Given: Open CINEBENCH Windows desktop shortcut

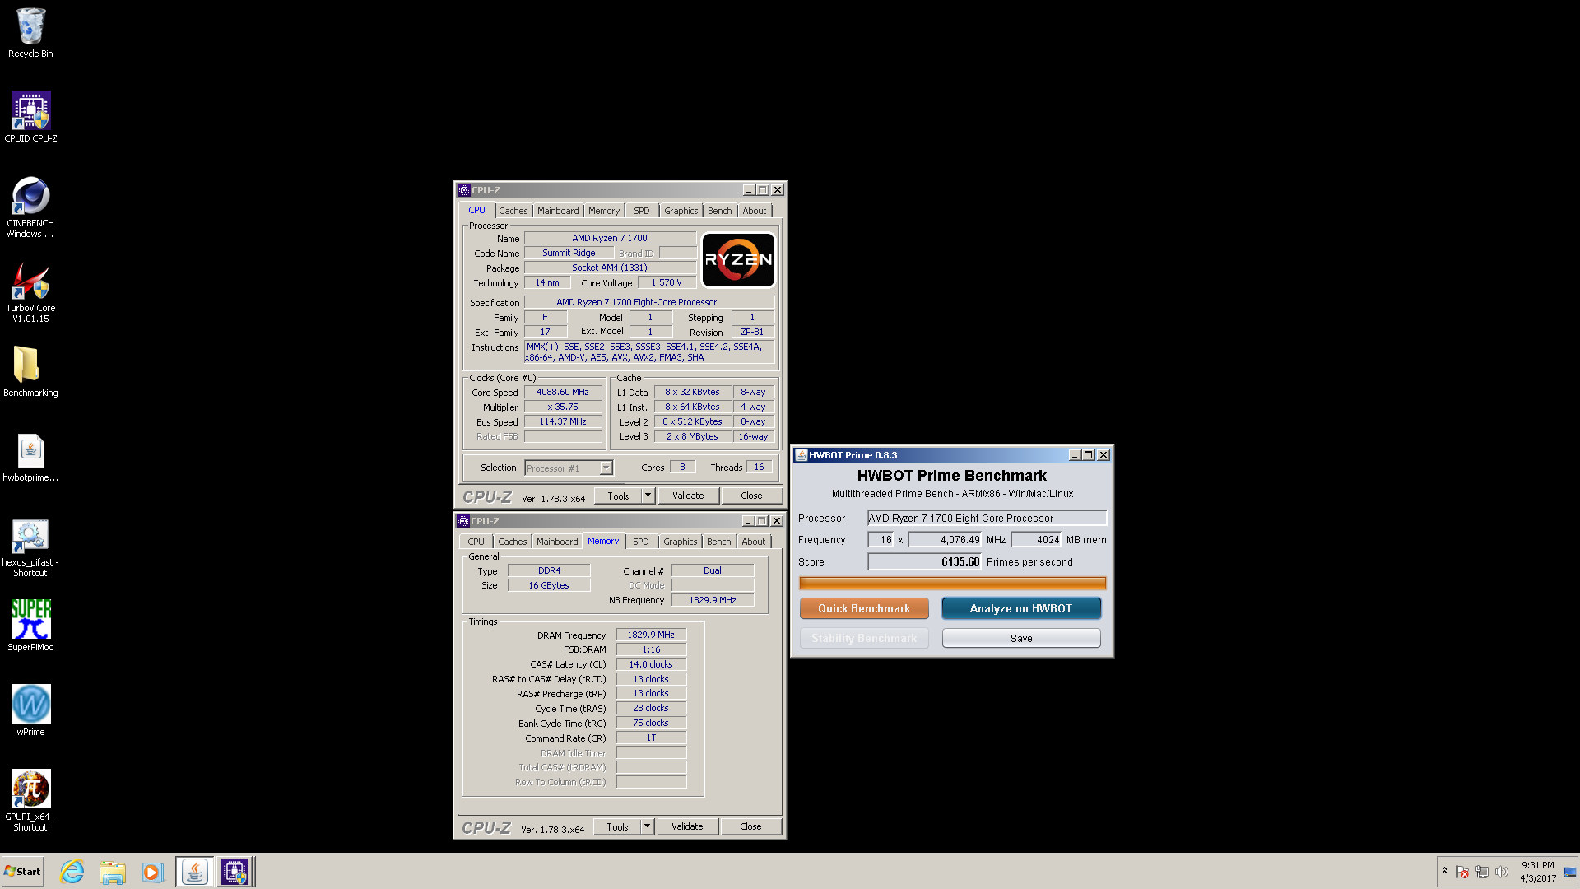Looking at the screenshot, I should [x=30, y=207].
